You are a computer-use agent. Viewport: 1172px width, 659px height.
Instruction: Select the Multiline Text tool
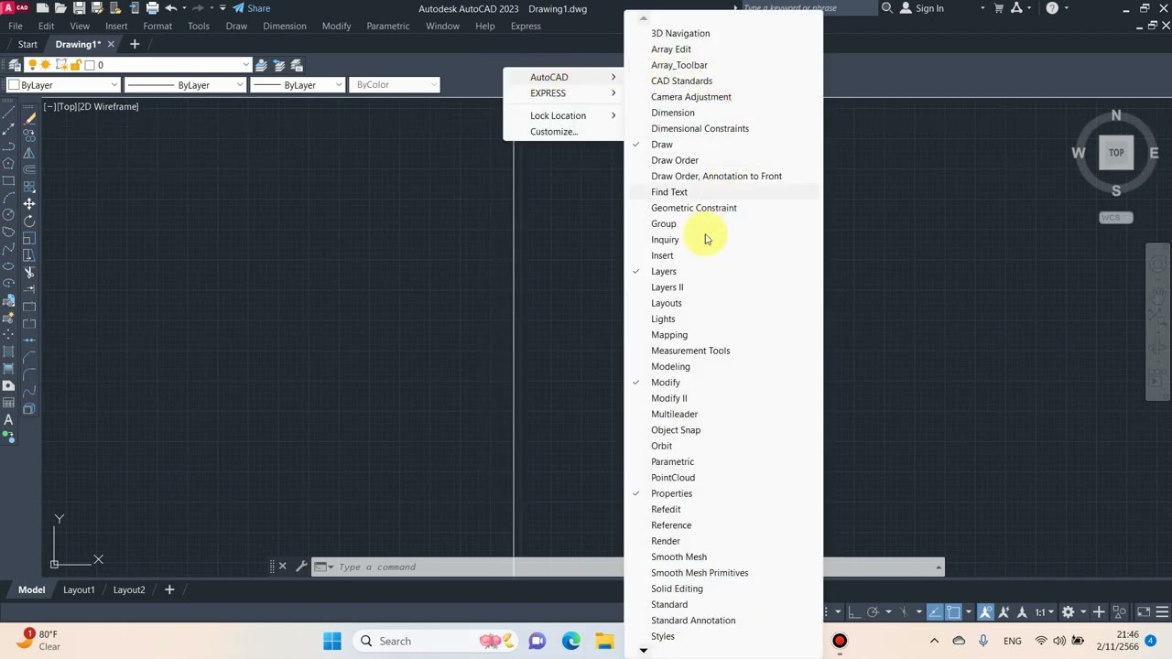(8, 420)
